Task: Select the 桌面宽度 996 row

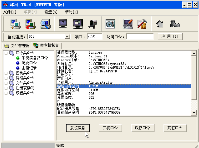Action: point(124,94)
